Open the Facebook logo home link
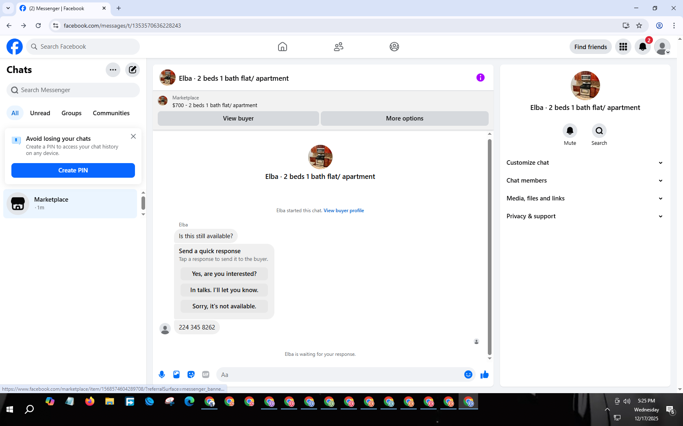 (15, 47)
